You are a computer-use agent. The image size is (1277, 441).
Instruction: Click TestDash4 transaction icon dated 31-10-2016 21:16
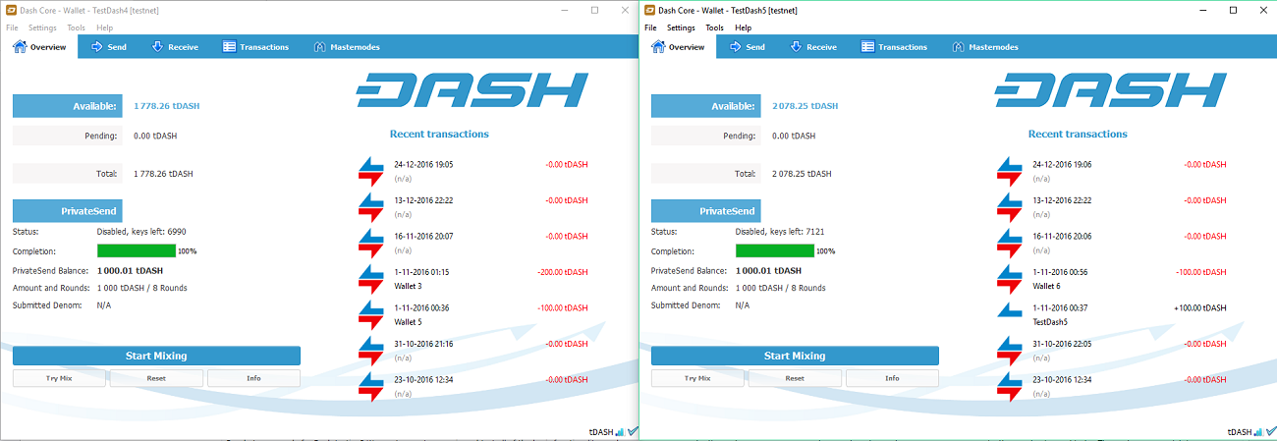370,351
